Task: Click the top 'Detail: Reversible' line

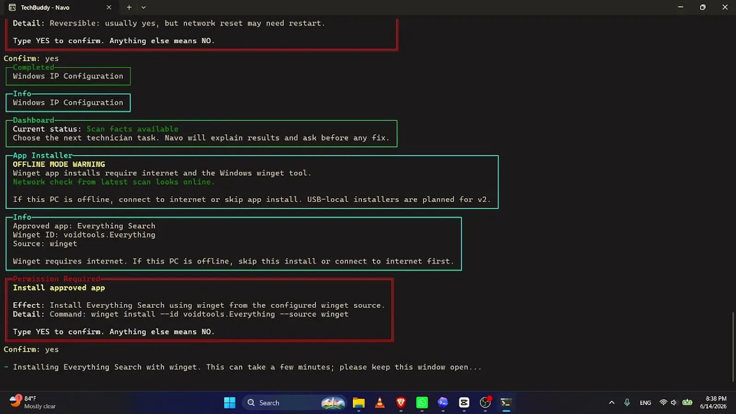Action: click(169, 23)
